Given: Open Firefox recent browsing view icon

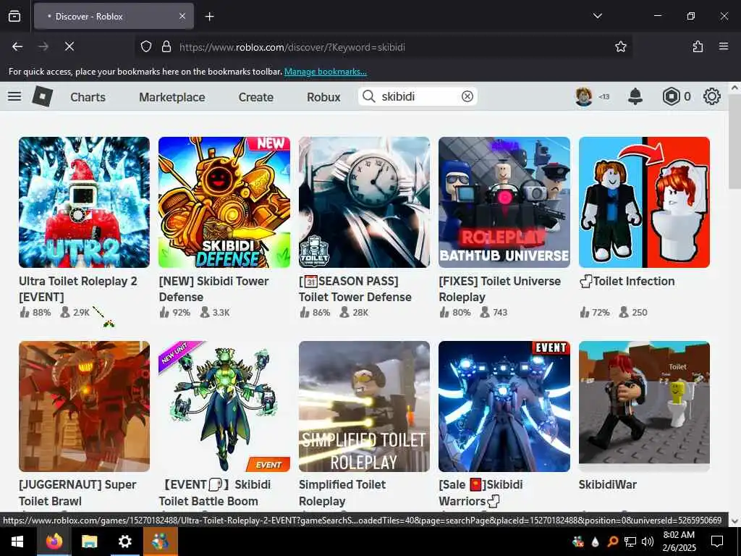Looking at the screenshot, I should point(14,16).
